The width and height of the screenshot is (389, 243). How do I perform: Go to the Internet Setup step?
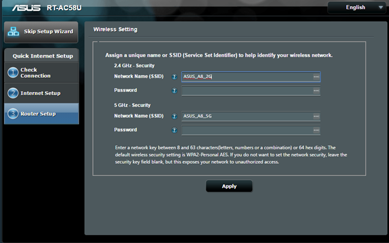point(41,93)
